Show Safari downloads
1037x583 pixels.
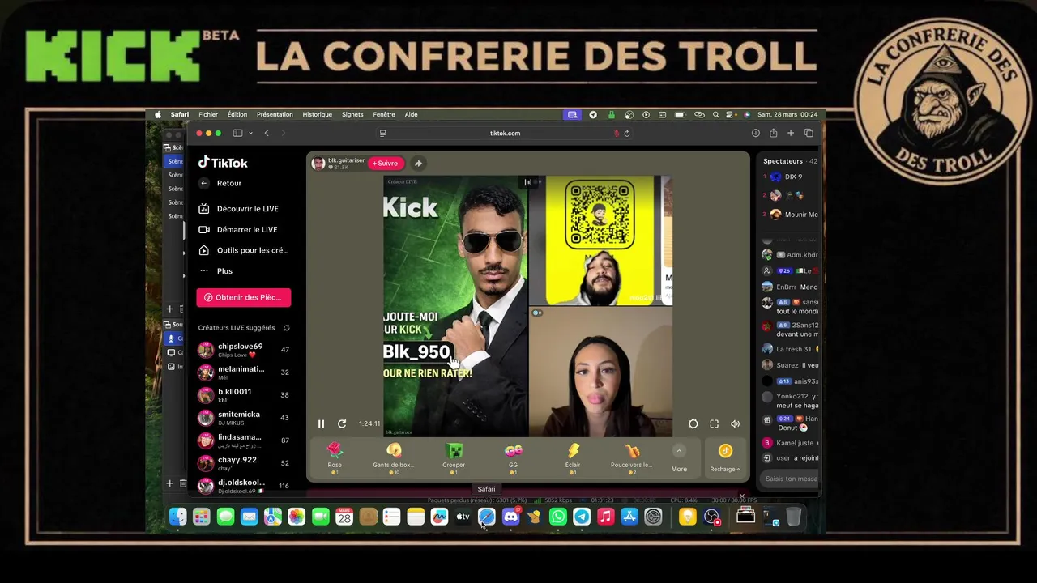click(x=755, y=133)
